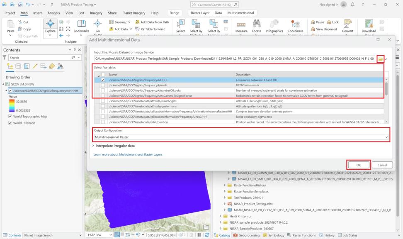Open the Add Data dropdown arrow
This screenshot has height=239, width=403.
(x=131, y=29)
